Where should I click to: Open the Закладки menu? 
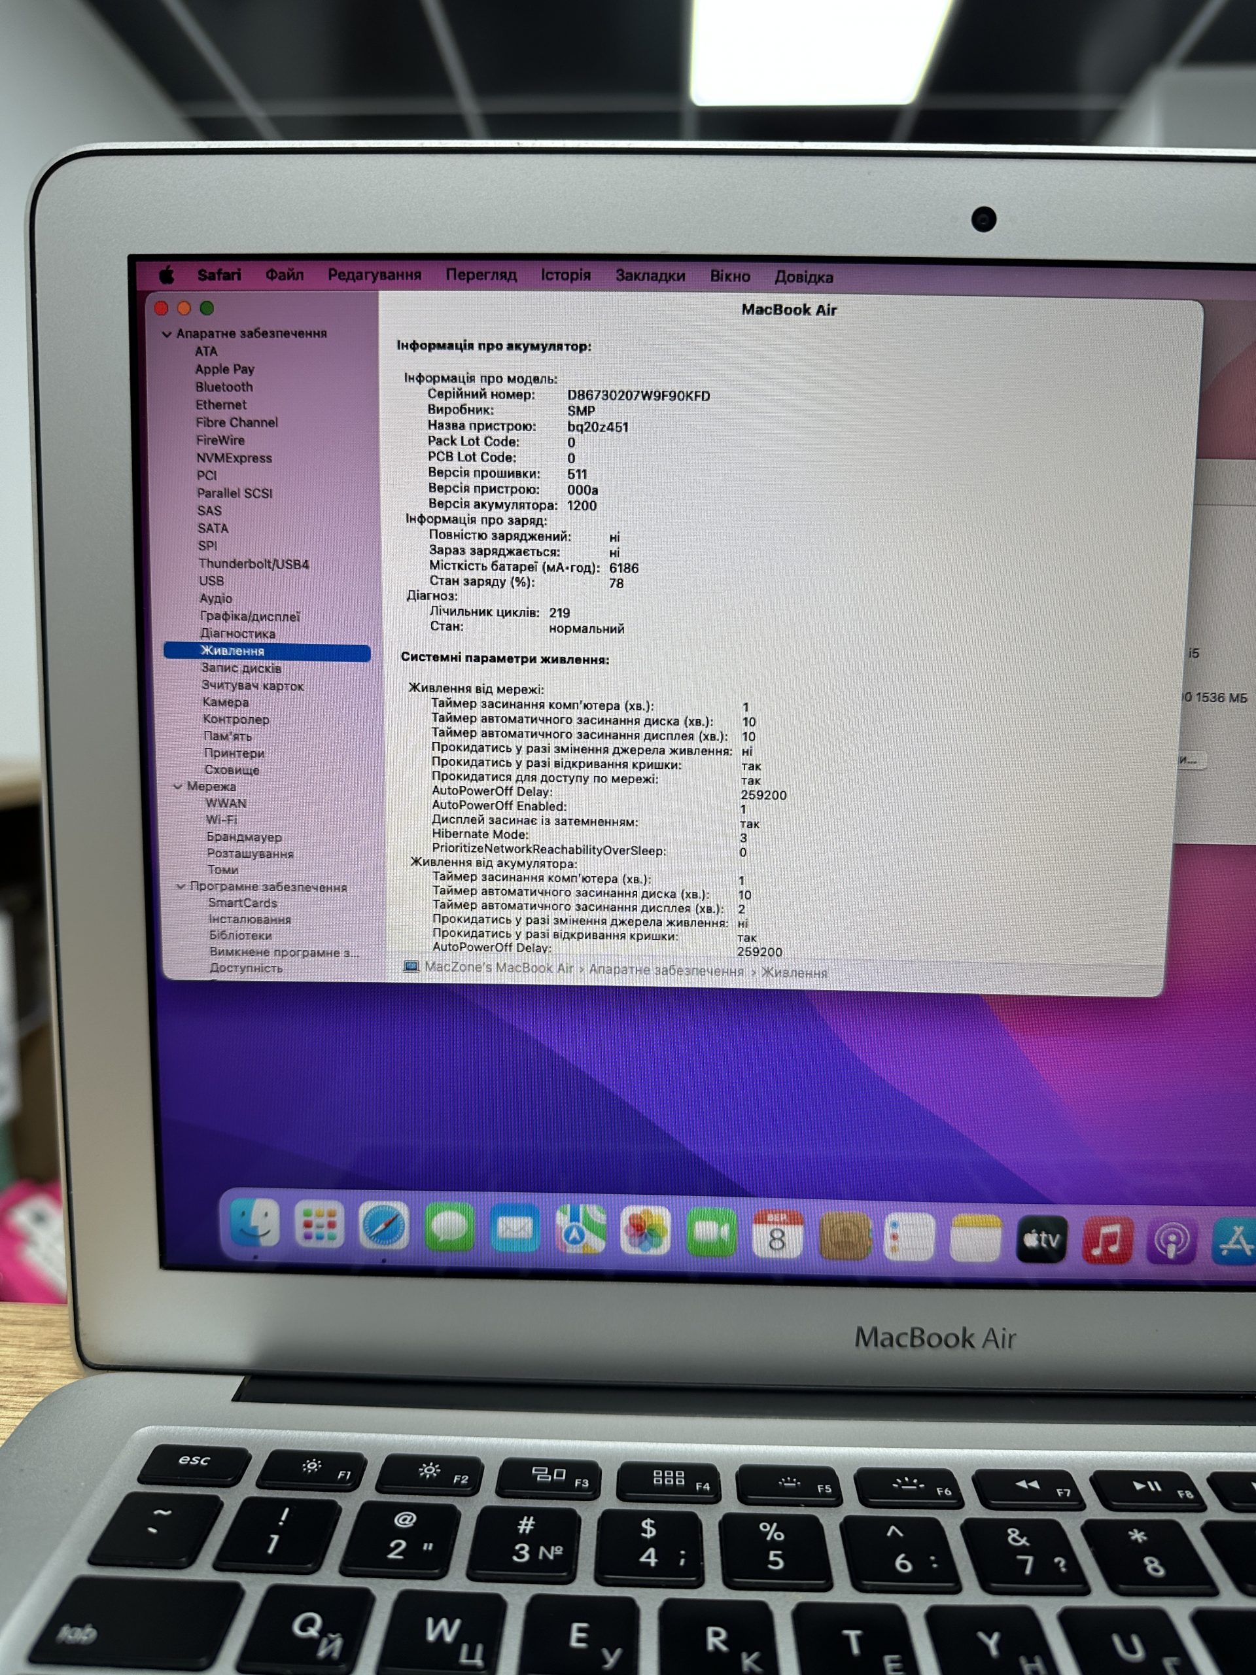650,275
